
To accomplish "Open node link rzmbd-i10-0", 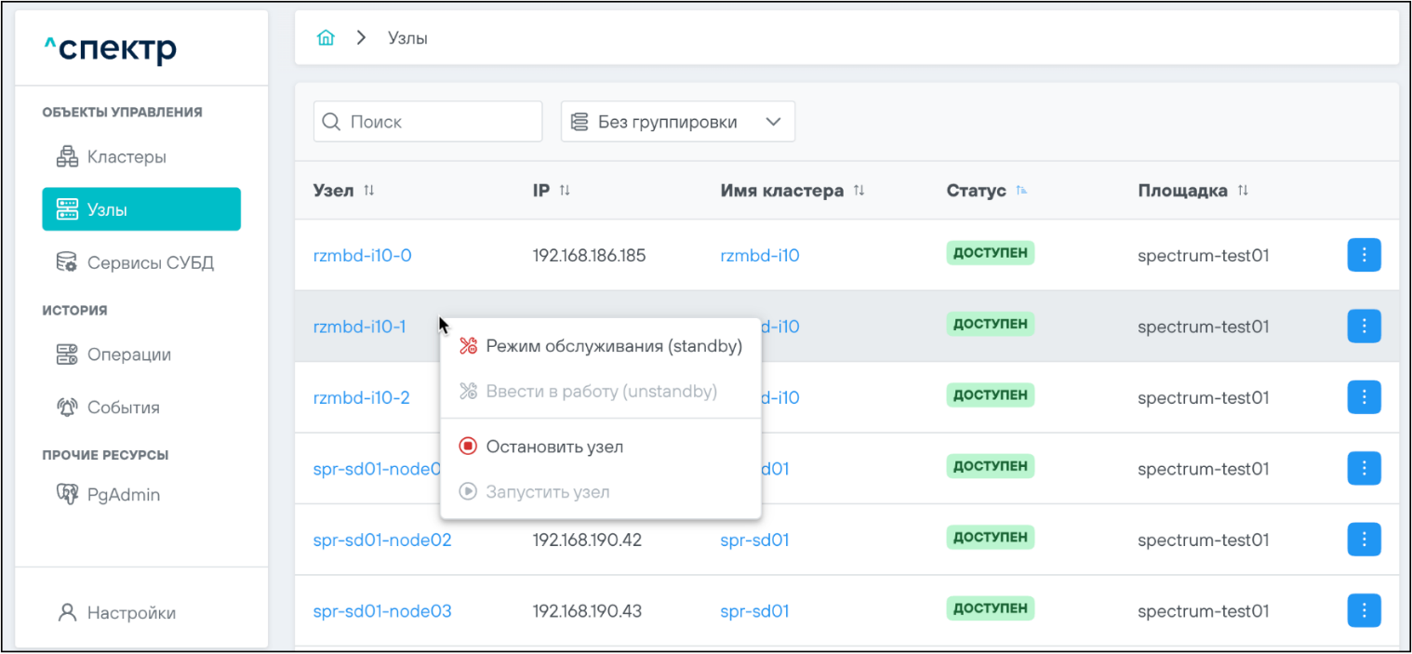I will (x=362, y=256).
